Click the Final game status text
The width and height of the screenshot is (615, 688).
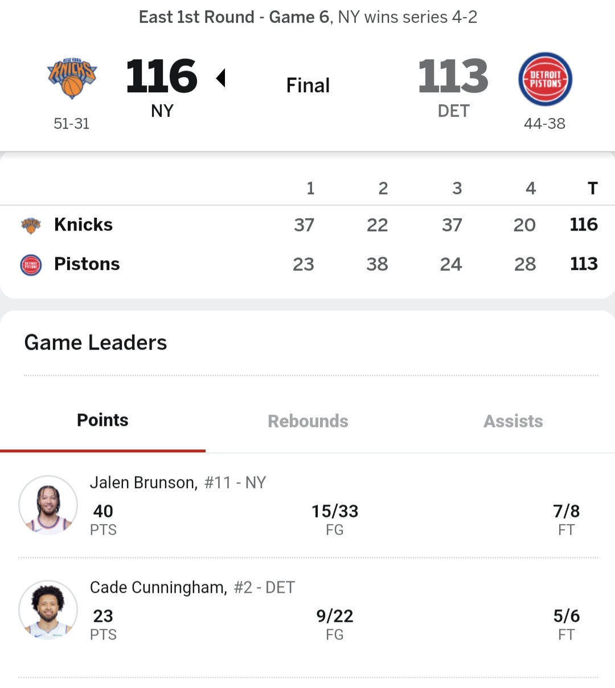point(307,85)
